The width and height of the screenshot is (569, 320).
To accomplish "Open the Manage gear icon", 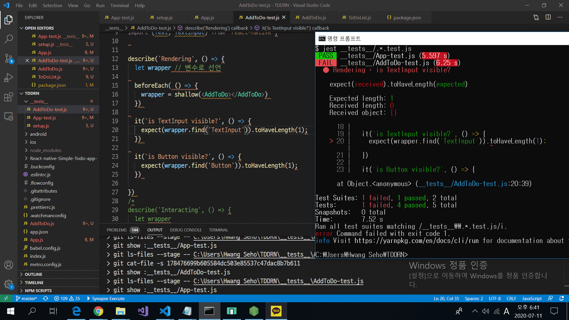I will [x=9, y=284].
